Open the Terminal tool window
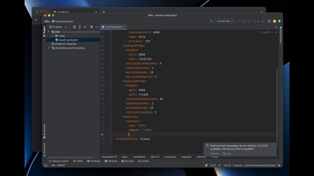The height and width of the screenshot is (176, 314). click(111, 161)
